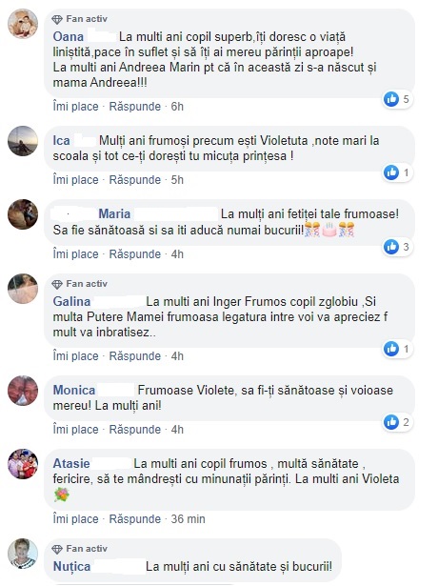This screenshot has width=438, height=586.
Task: Click the Fan activ diamond badge above Nuțica
Action: click(57, 549)
